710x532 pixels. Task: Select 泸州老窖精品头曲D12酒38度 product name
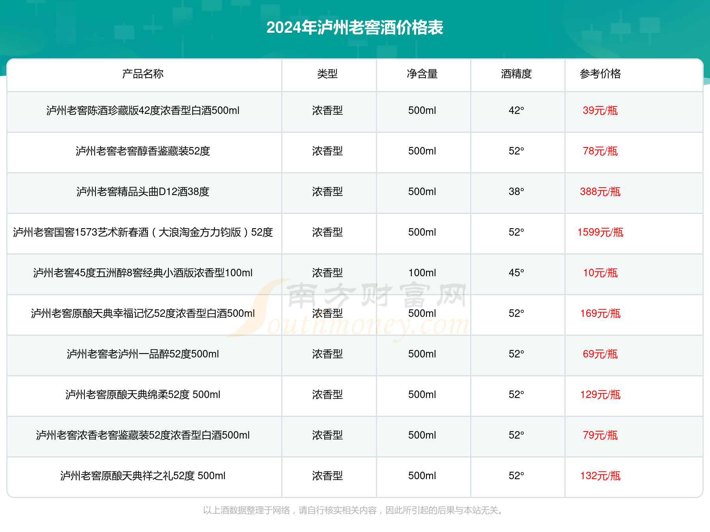pyautogui.click(x=143, y=192)
